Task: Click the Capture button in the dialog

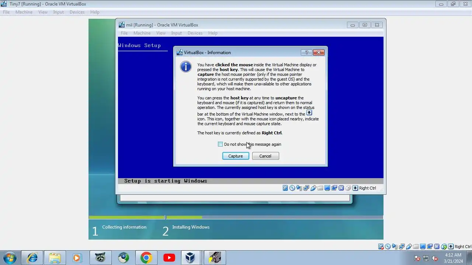Action: click(236, 156)
